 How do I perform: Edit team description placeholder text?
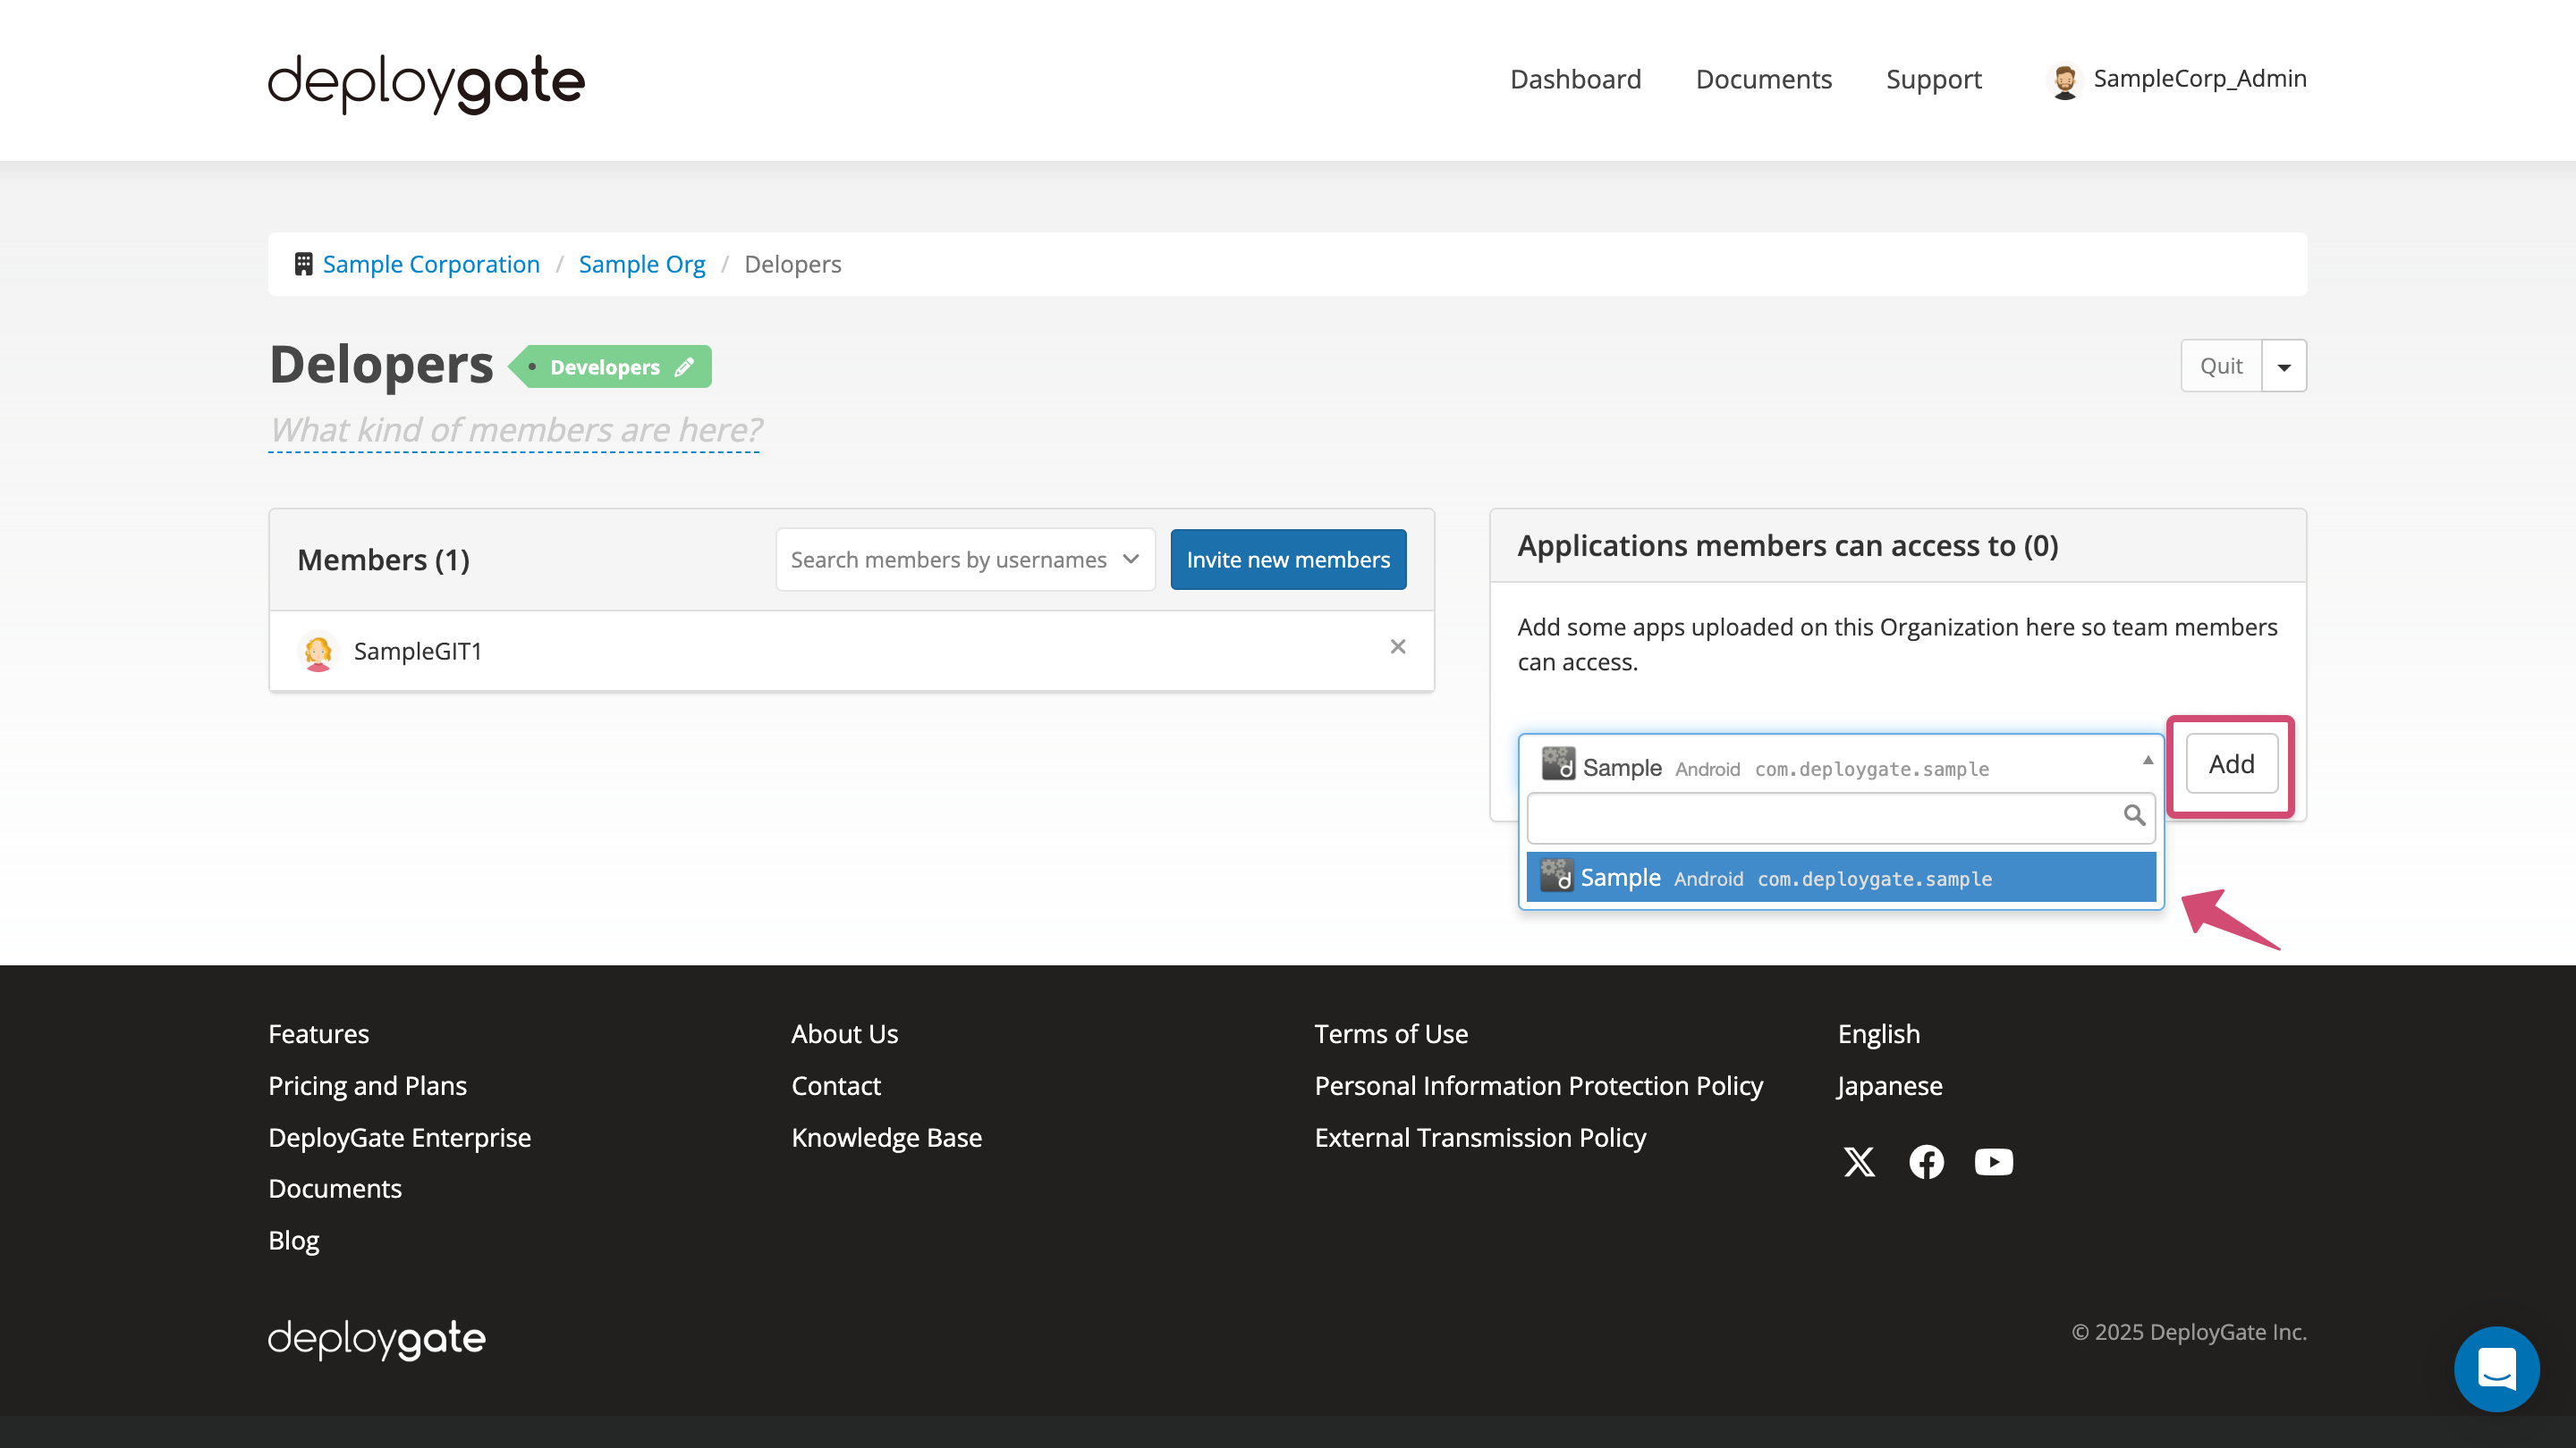[514, 430]
